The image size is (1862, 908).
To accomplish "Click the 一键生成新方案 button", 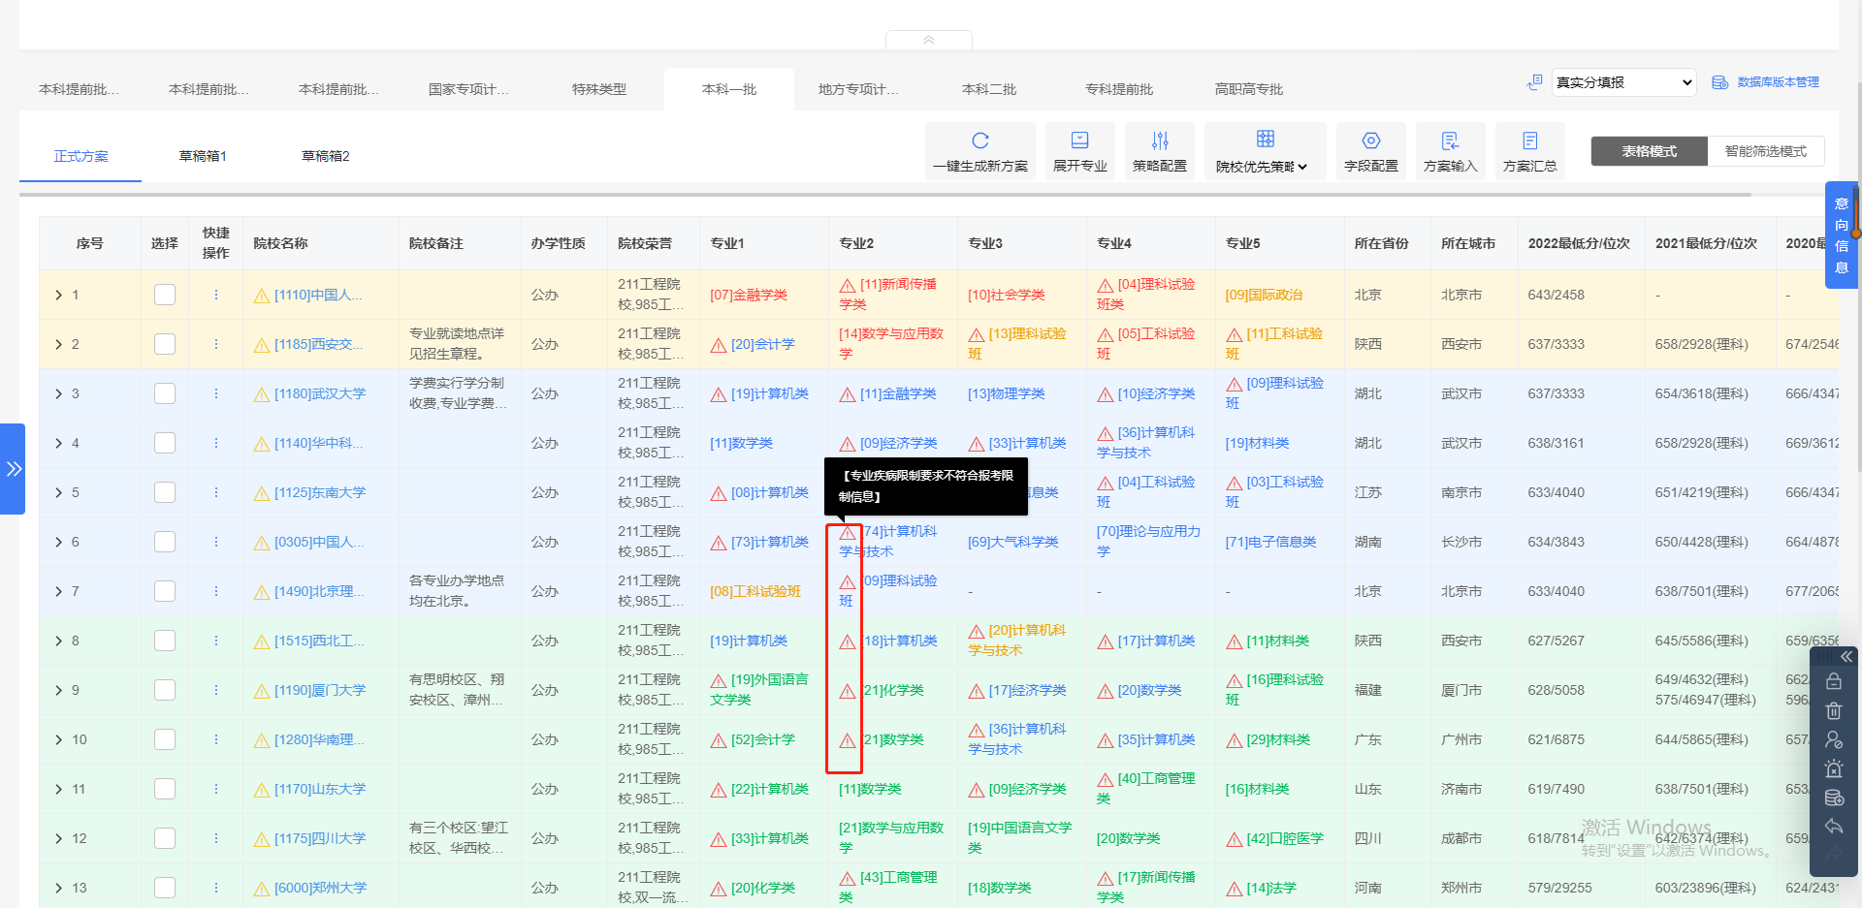I will [x=979, y=150].
